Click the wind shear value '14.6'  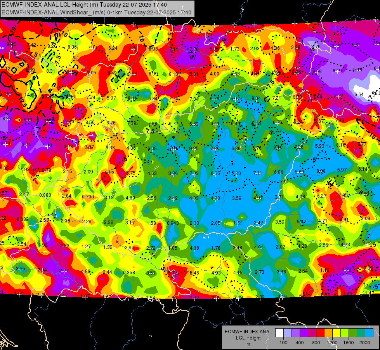29,95
